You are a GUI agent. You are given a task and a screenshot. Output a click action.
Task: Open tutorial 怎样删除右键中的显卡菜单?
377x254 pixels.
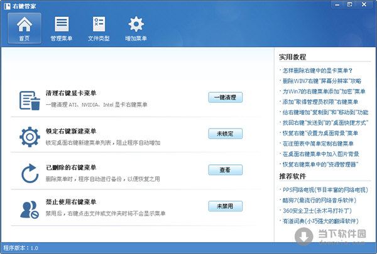click(317, 71)
